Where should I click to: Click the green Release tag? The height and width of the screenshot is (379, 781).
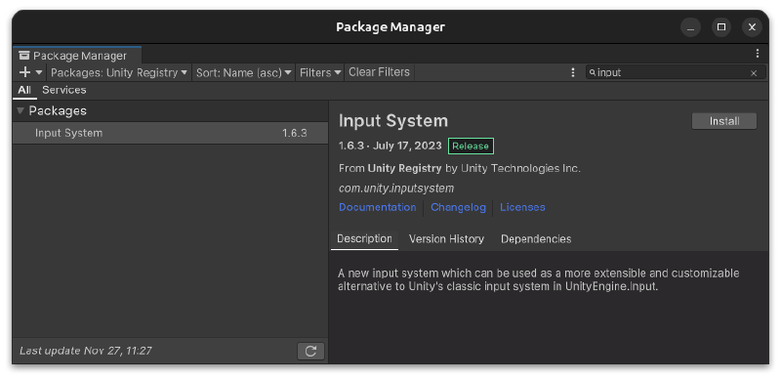point(471,147)
